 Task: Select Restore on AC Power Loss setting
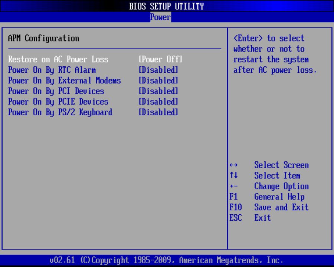(58, 59)
